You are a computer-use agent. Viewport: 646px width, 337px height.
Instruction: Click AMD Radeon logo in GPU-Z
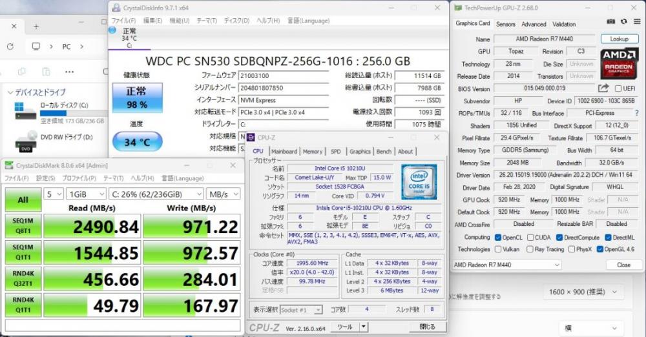tap(619, 63)
